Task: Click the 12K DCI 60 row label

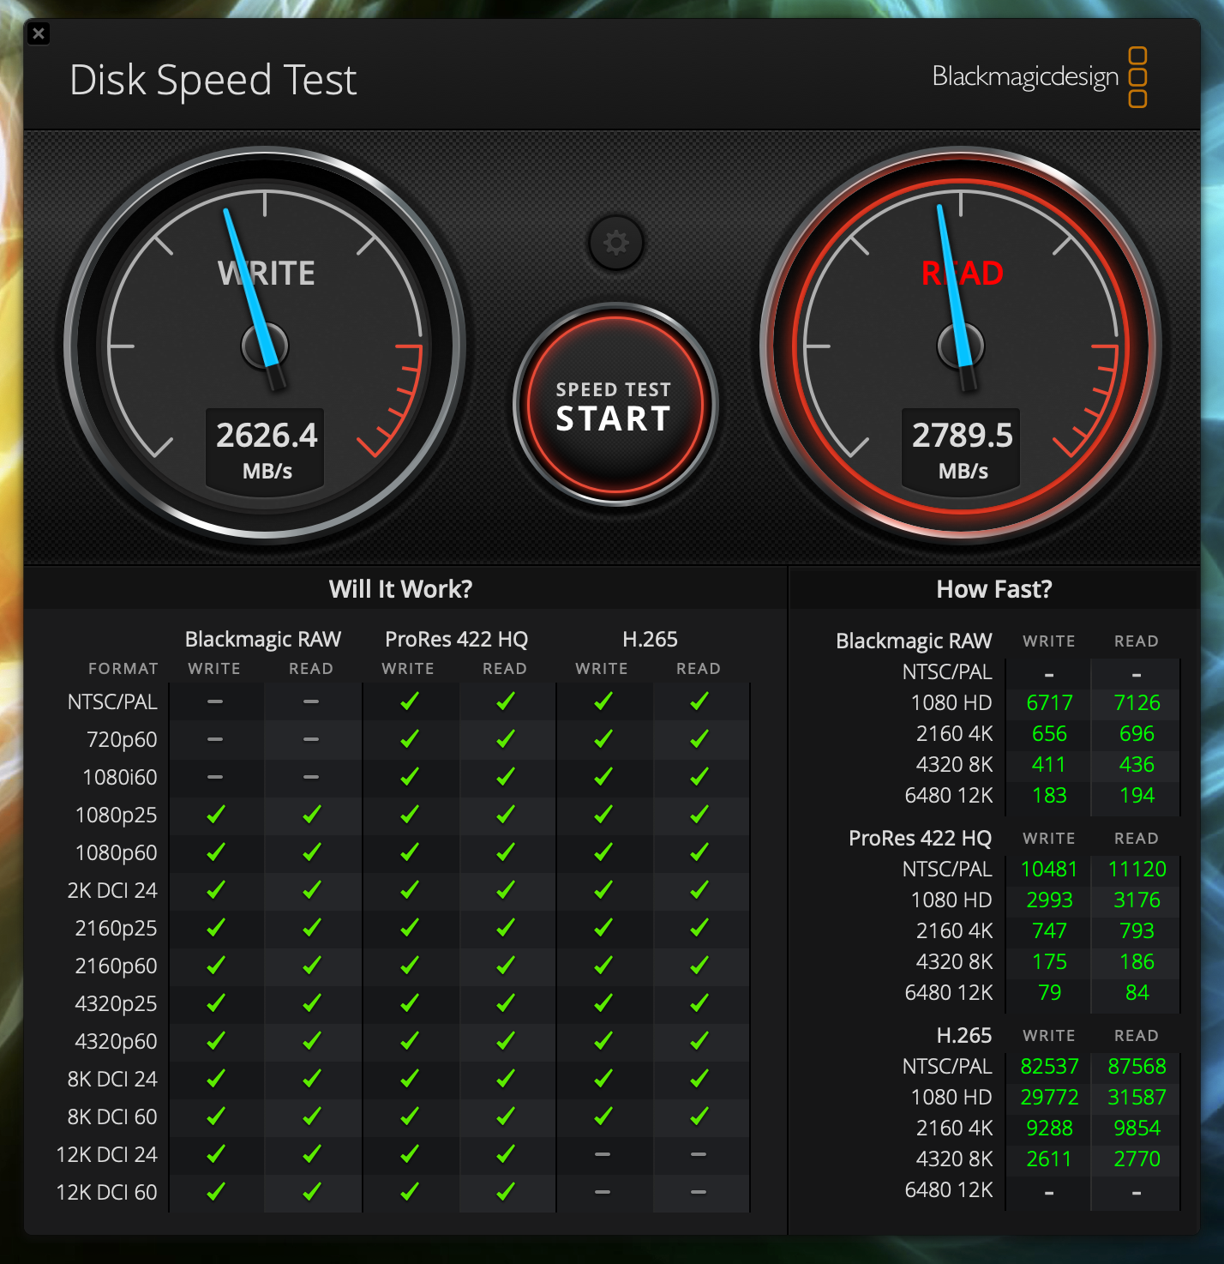Action: tap(107, 1193)
